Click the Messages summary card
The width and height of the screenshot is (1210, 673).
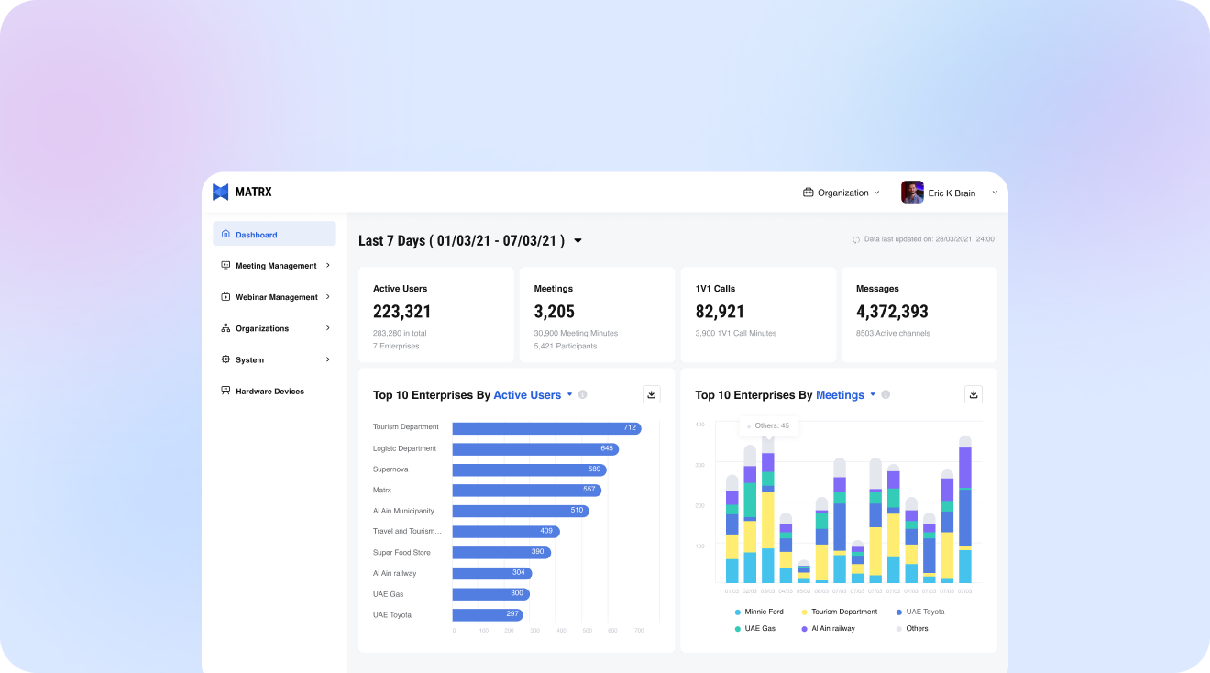point(918,314)
